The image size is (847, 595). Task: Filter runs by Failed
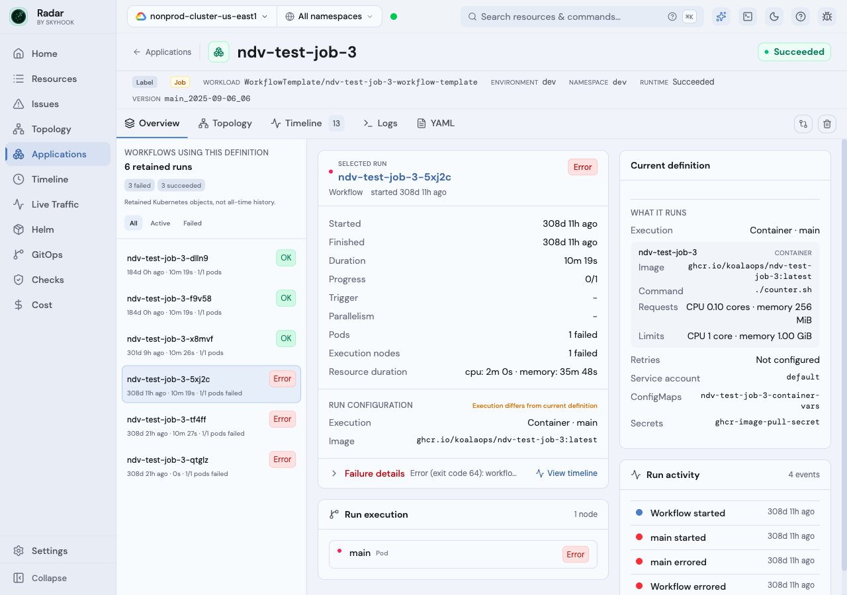[193, 223]
